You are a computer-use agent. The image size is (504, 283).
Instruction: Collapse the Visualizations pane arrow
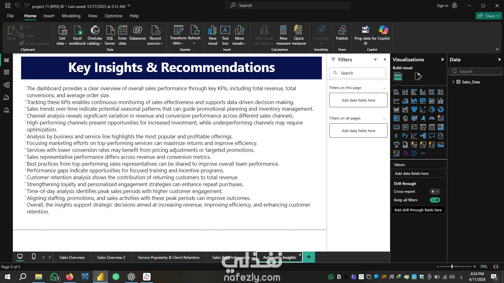point(442,59)
